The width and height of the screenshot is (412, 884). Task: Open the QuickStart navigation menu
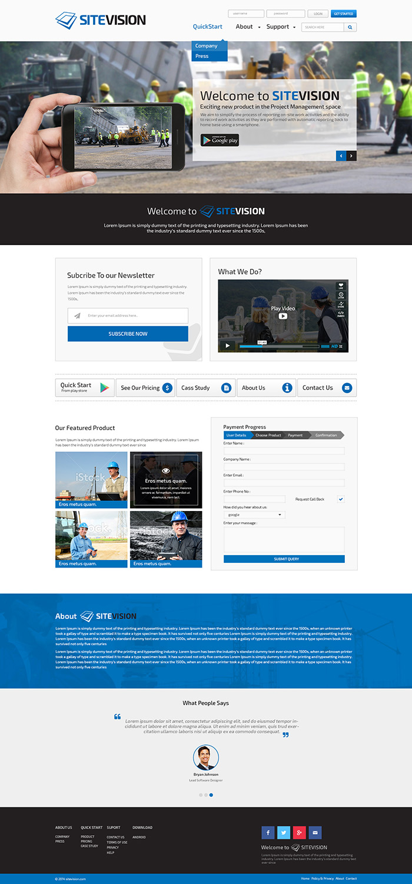(208, 27)
